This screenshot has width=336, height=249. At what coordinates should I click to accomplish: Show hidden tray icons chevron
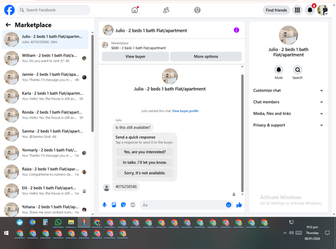[x=285, y=233]
